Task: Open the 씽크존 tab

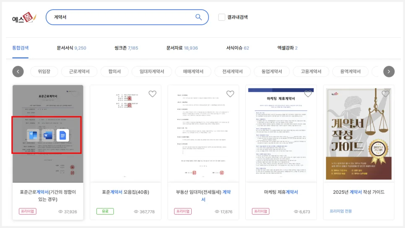Action: 126,48
